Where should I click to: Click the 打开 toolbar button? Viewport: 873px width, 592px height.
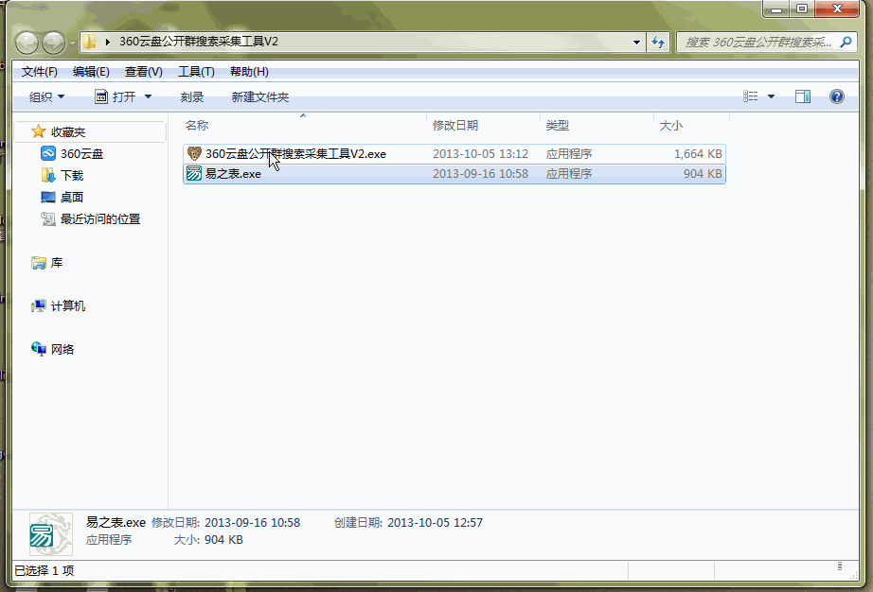pyautogui.click(x=116, y=97)
